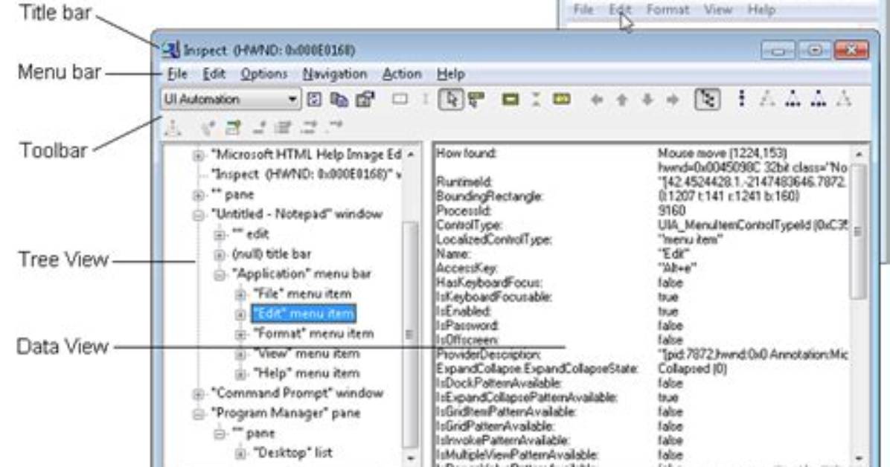Open the File menu in Inspect
890x467 pixels.
point(177,74)
